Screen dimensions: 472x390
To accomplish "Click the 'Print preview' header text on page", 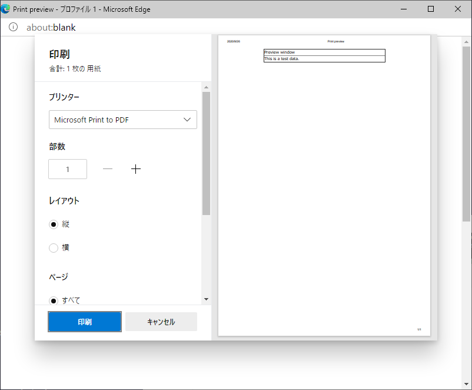I will click(336, 41).
